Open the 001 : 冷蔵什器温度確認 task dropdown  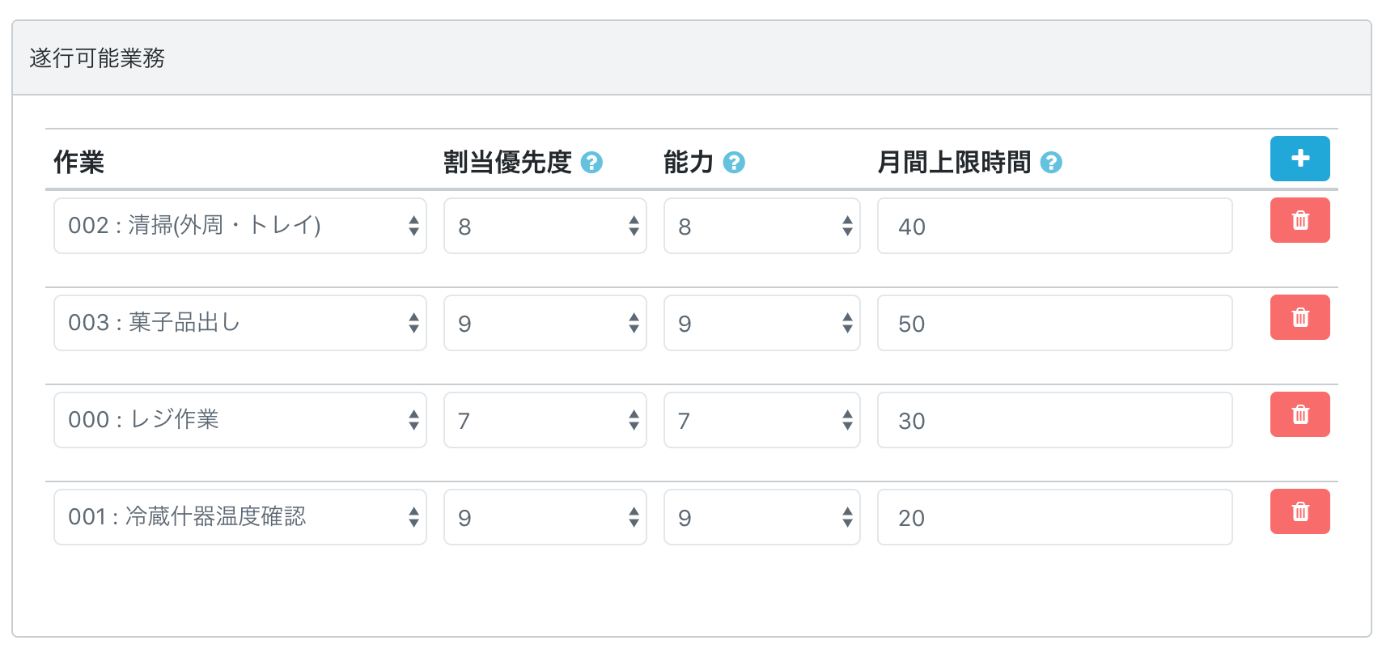coord(240,517)
